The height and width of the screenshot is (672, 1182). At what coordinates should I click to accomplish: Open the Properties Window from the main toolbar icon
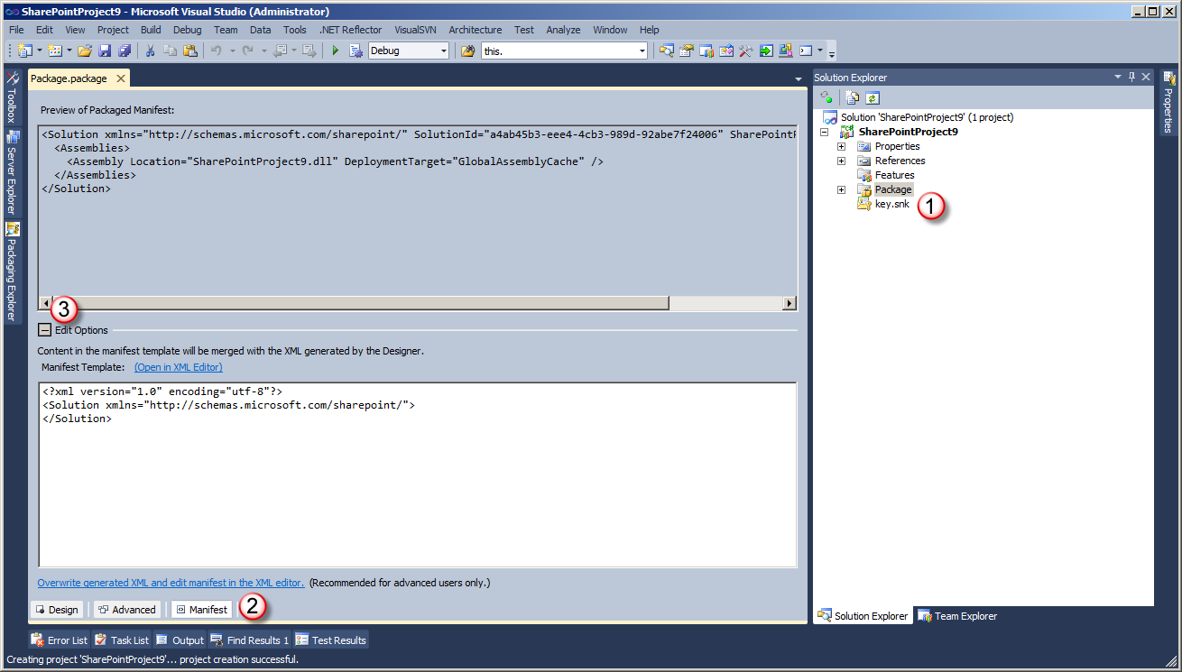pyautogui.click(x=687, y=51)
